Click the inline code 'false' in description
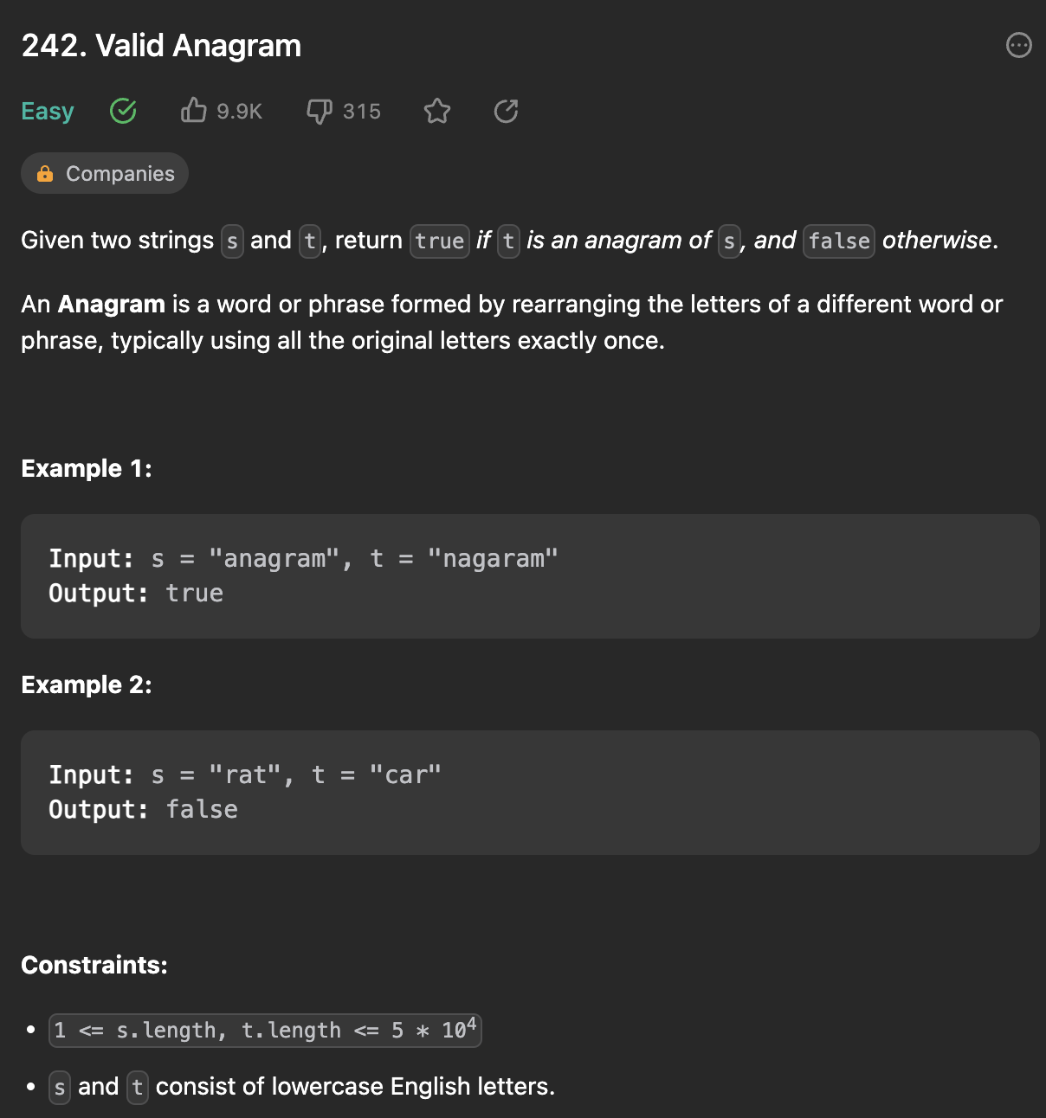 (x=839, y=241)
